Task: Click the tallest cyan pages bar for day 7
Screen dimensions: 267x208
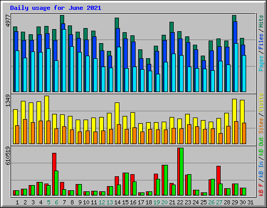Action: (64, 60)
